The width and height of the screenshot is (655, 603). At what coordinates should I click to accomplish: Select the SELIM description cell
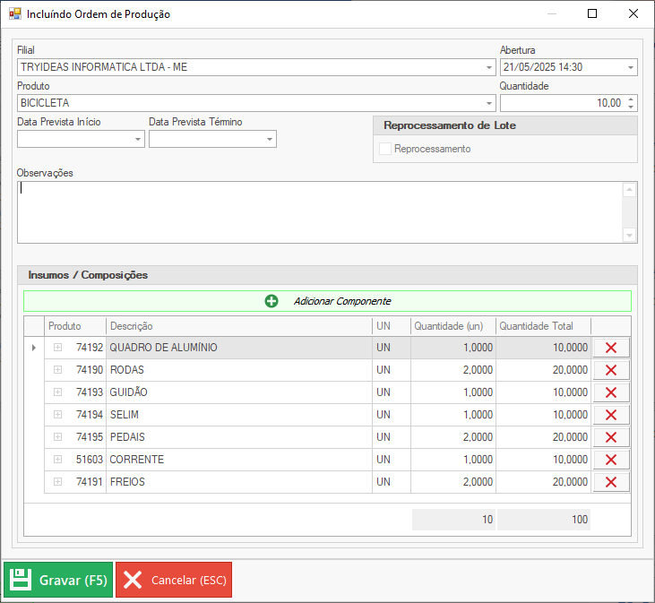239,415
